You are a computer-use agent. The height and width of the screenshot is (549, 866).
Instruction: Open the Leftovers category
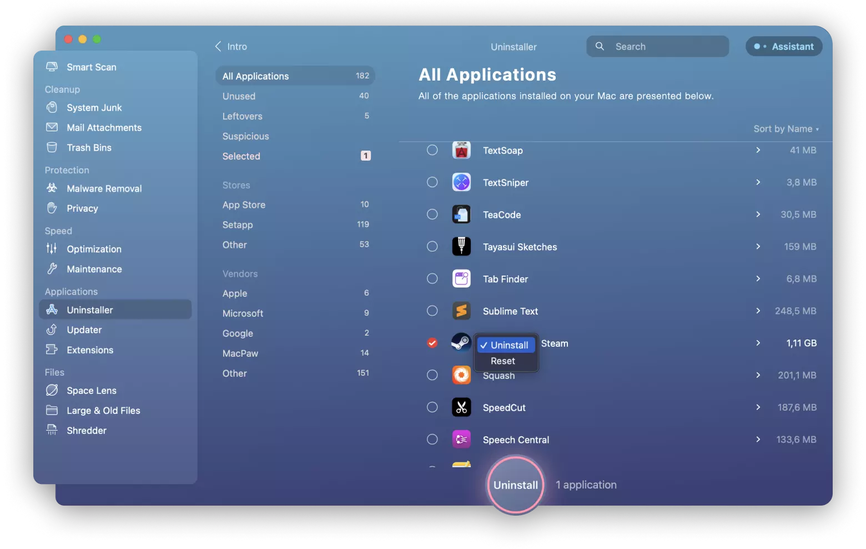point(295,116)
